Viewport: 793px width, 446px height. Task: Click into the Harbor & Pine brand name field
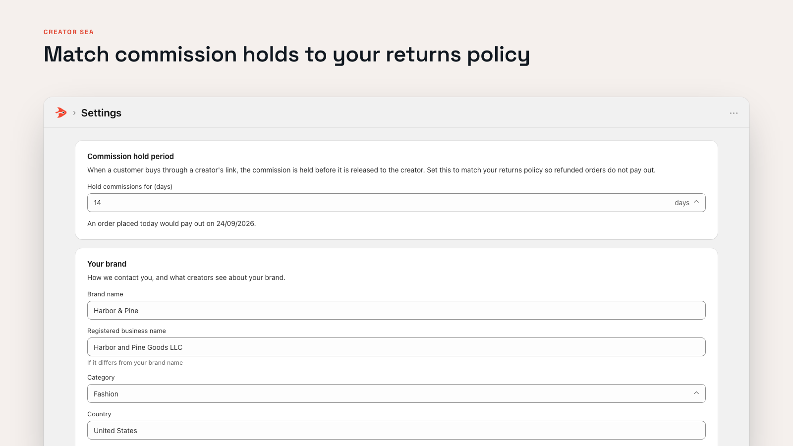tap(396, 310)
